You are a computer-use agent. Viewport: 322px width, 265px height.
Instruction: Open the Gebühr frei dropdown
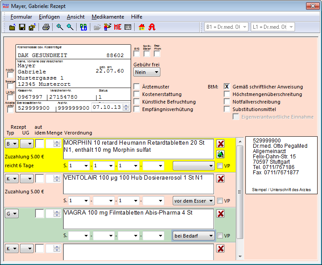(147, 72)
